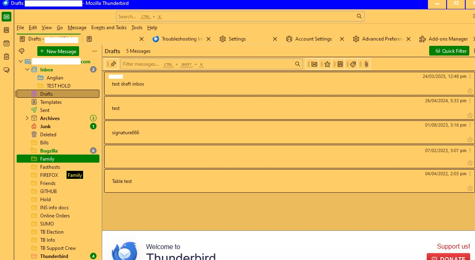Close the second unnamed tab
The height and width of the screenshot is (260, 475).
pos(142,39)
